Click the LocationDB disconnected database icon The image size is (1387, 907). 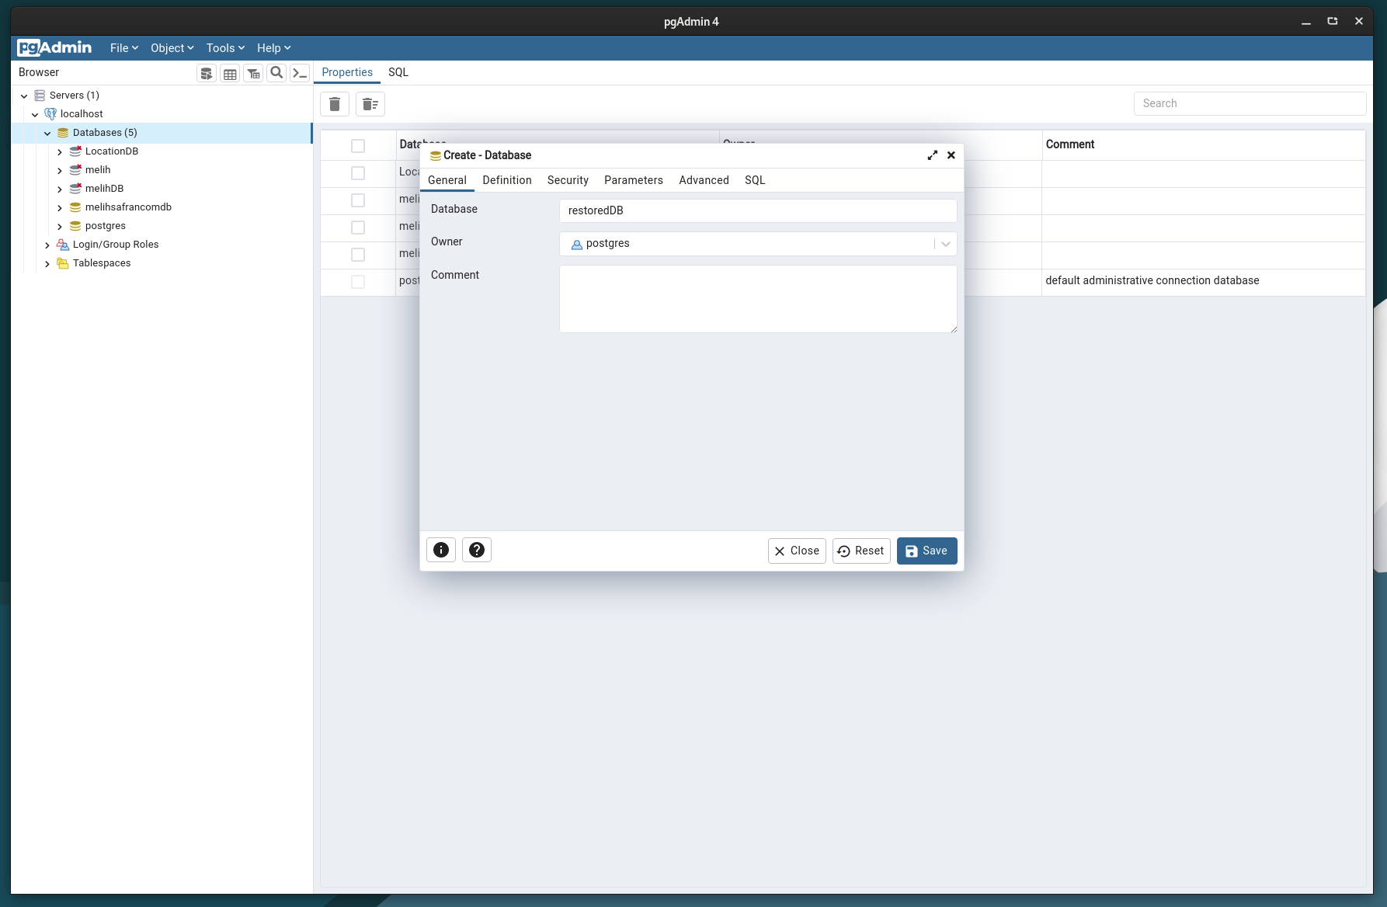coord(75,151)
